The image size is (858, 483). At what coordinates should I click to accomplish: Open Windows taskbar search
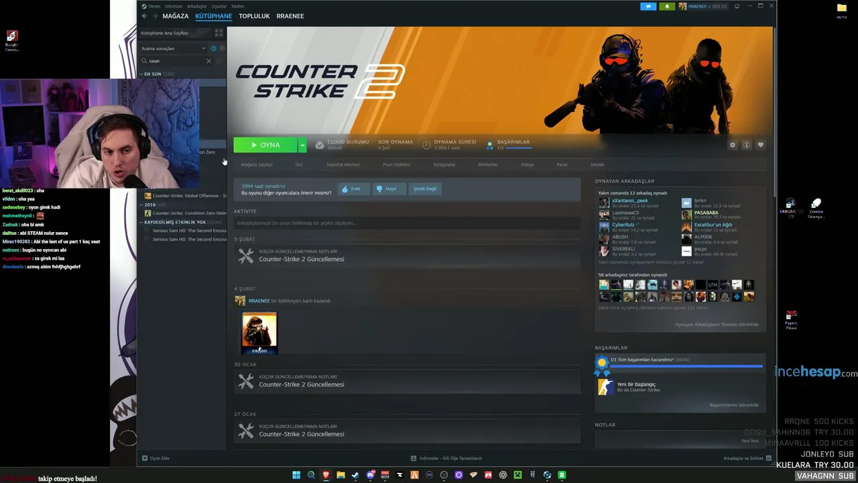coord(311,475)
